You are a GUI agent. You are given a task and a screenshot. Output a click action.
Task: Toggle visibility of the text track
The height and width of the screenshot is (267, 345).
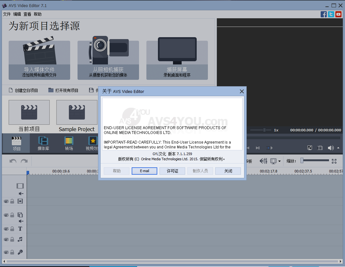6,229
